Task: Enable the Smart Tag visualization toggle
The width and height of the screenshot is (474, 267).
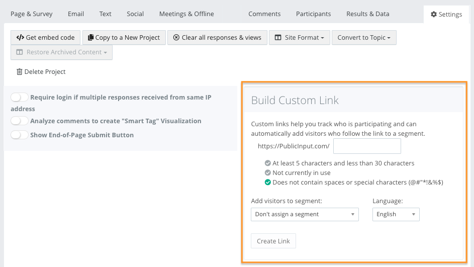Action: (x=20, y=121)
